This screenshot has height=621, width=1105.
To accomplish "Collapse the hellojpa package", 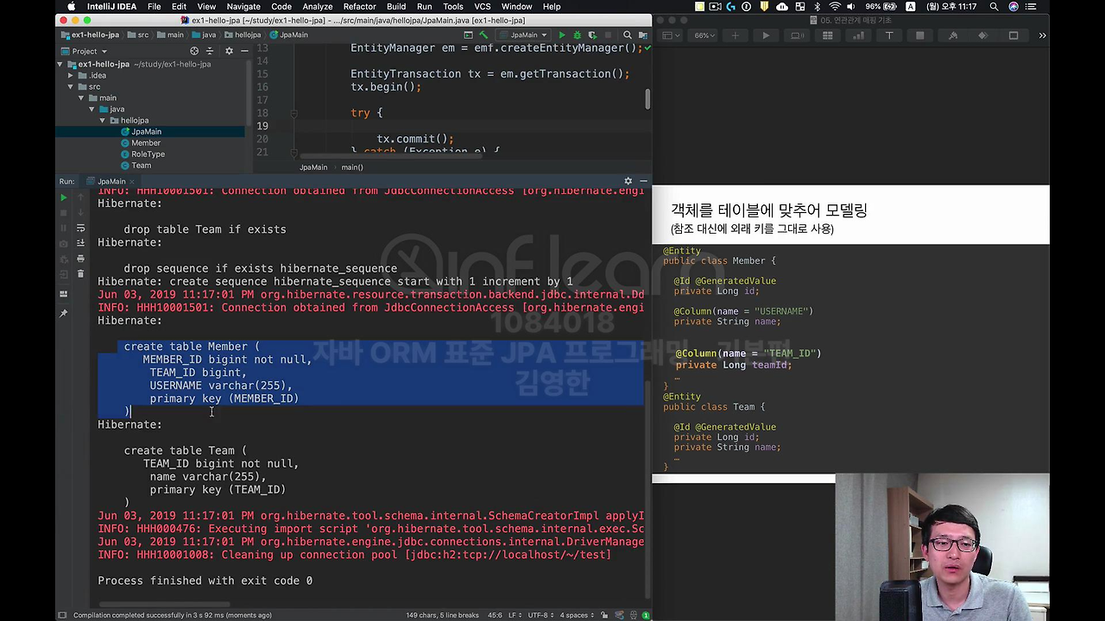I will 102,120.
